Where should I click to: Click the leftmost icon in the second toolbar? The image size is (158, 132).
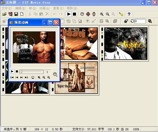coord(5,21)
